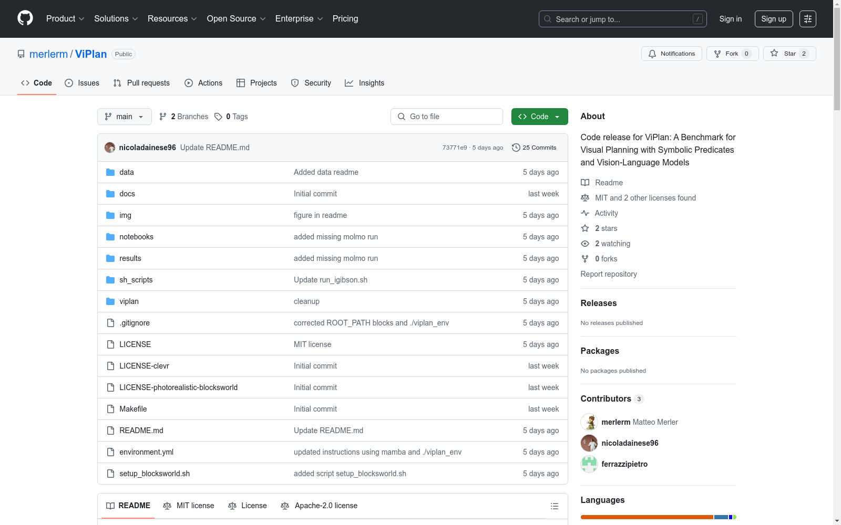The width and height of the screenshot is (841, 525).
Task: Open the merlerm owner link
Action: (49, 54)
